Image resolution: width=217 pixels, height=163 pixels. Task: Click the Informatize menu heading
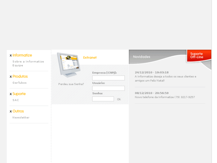click(22, 55)
